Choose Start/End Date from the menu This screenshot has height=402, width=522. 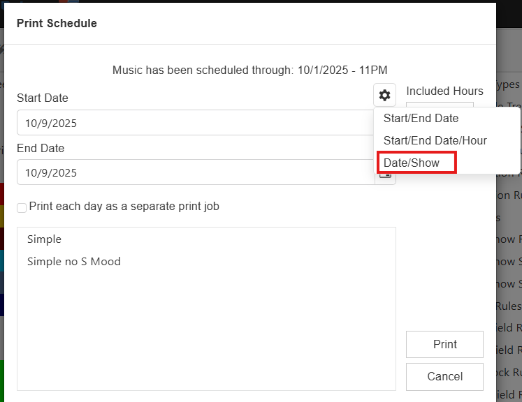pyautogui.click(x=421, y=118)
